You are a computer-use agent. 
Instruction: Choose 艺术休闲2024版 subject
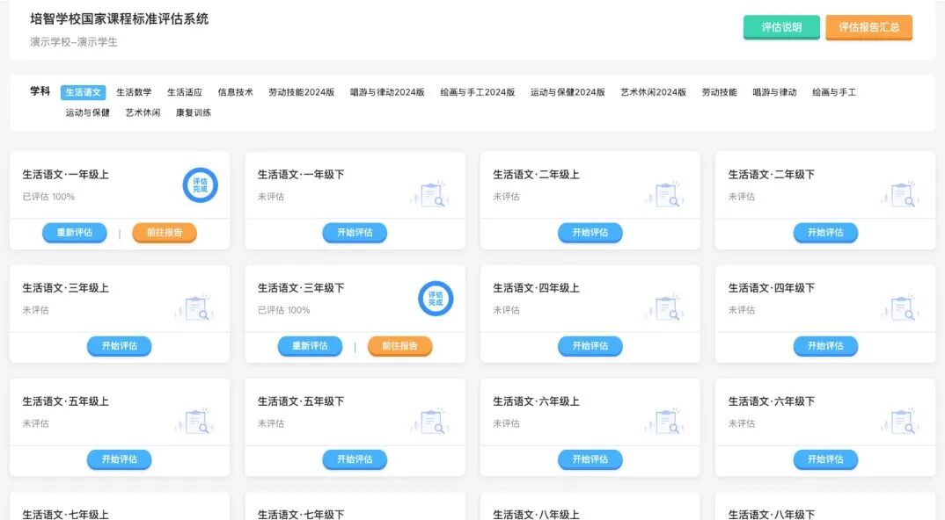(x=653, y=92)
